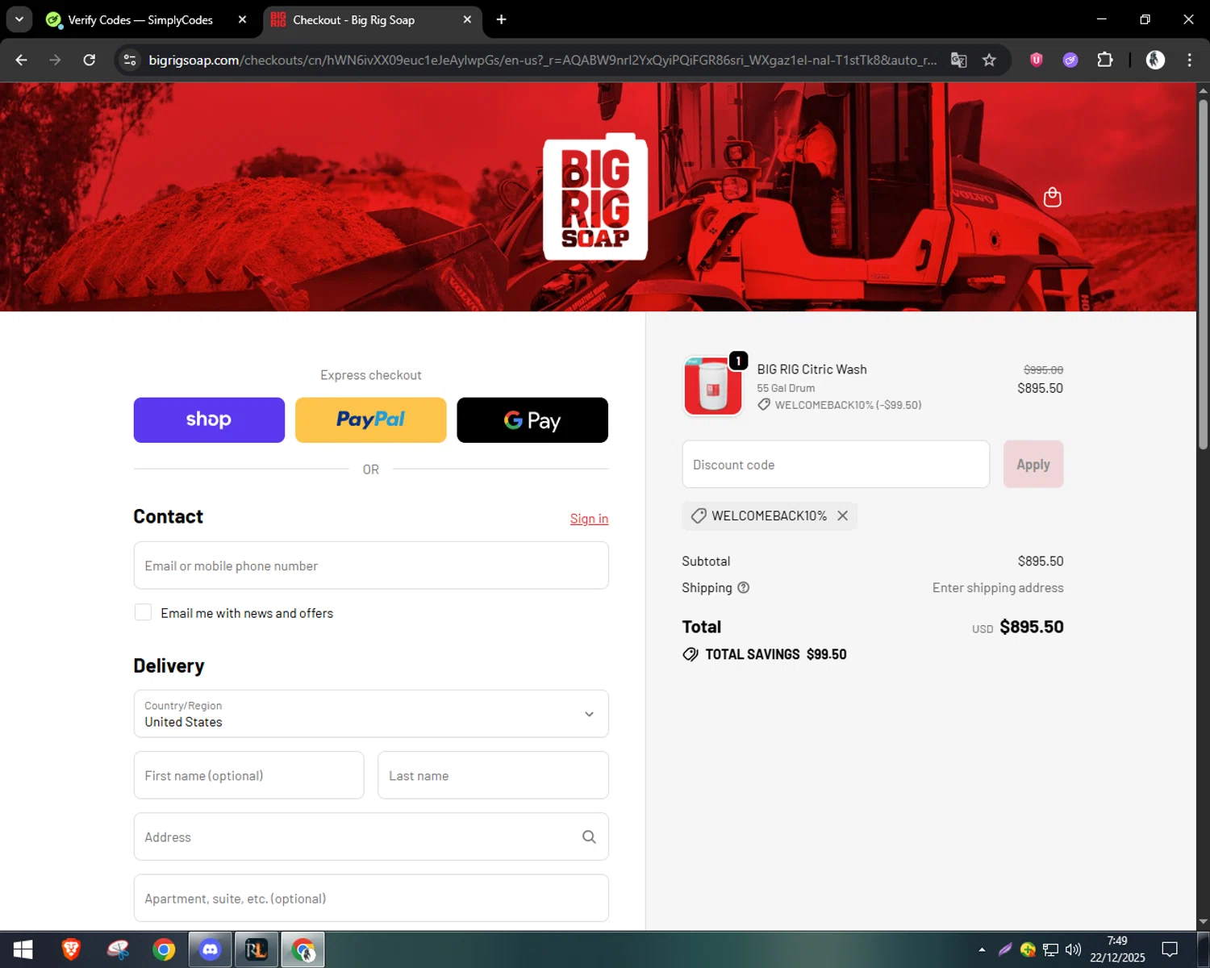Open the RL application in taskbar
The image size is (1210, 968).
point(257,949)
